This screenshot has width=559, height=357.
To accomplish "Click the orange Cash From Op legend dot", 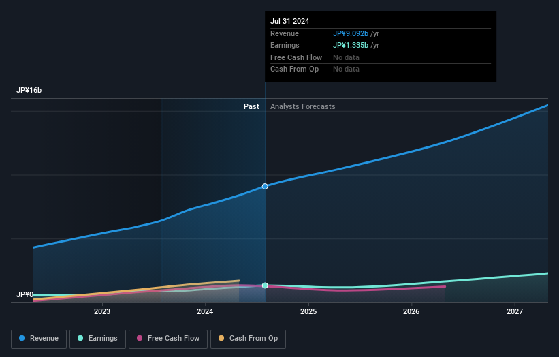I will click(221, 338).
